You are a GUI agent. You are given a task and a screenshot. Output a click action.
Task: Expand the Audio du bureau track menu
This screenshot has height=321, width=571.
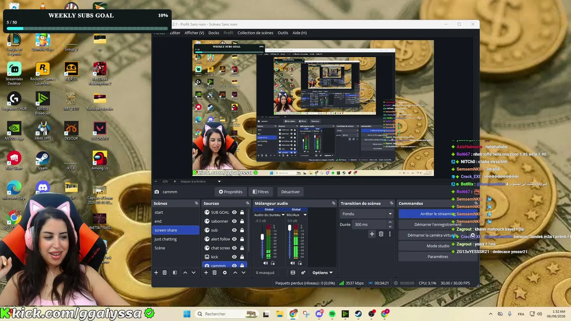[282, 215]
